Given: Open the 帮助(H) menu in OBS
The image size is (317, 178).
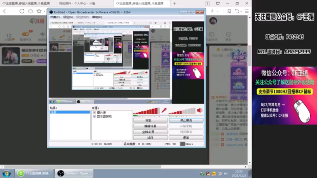Looking at the screenshot, I should coord(97,17).
